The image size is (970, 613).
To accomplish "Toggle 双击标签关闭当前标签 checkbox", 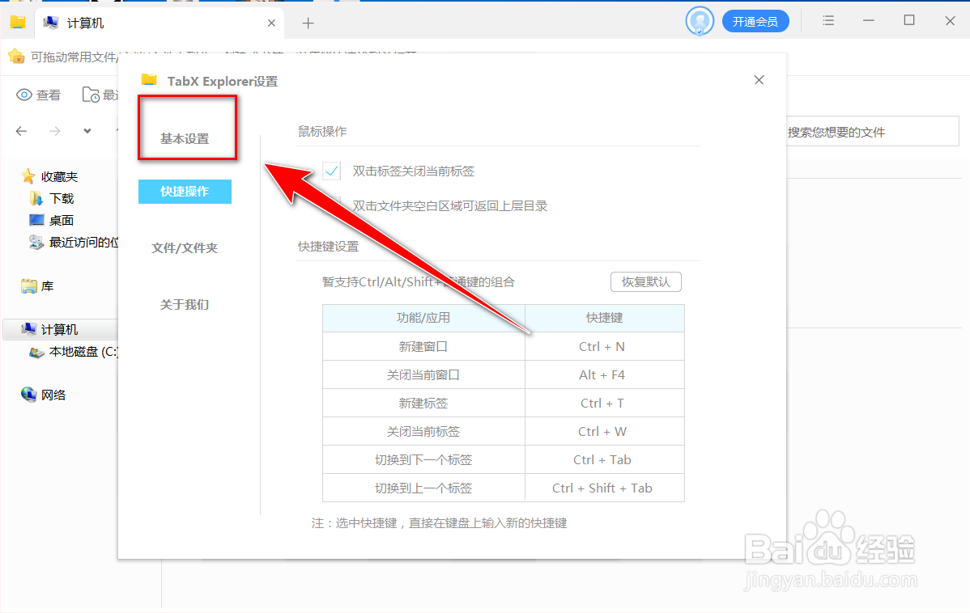I will (x=332, y=171).
